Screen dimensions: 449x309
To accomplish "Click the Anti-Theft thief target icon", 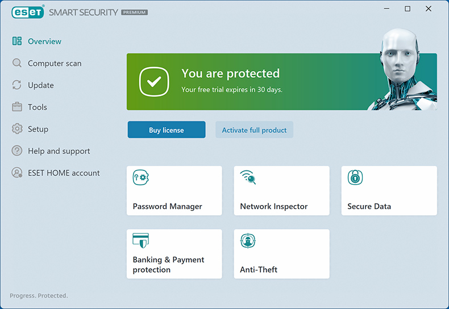I will click(x=248, y=241).
